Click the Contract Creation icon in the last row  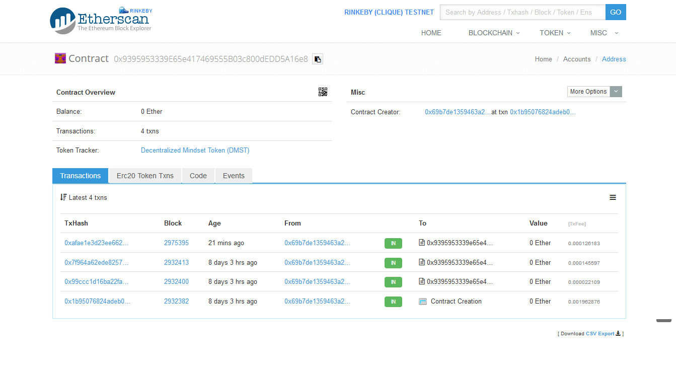(423, 301)
